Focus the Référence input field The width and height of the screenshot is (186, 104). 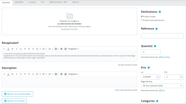tap(162, 36)
